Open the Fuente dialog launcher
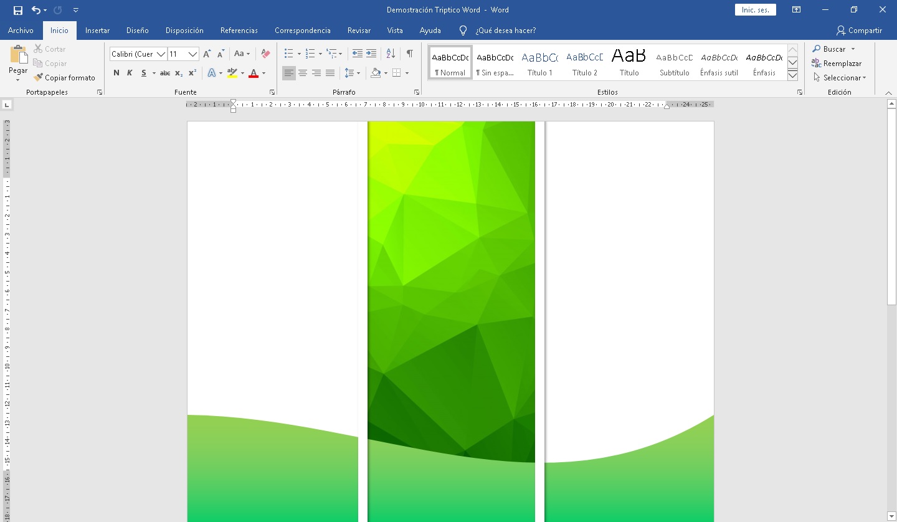Screen dimensions: 897x522 tap(272, 92)
